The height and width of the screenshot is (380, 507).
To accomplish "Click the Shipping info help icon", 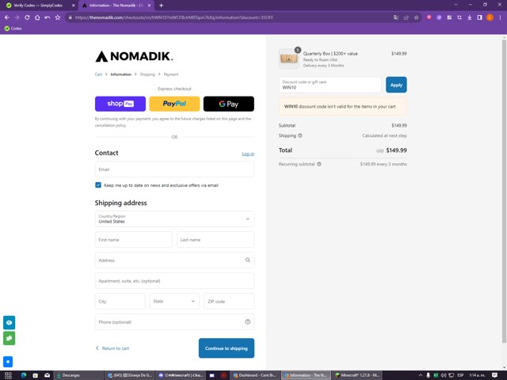I will coord(300,135).
